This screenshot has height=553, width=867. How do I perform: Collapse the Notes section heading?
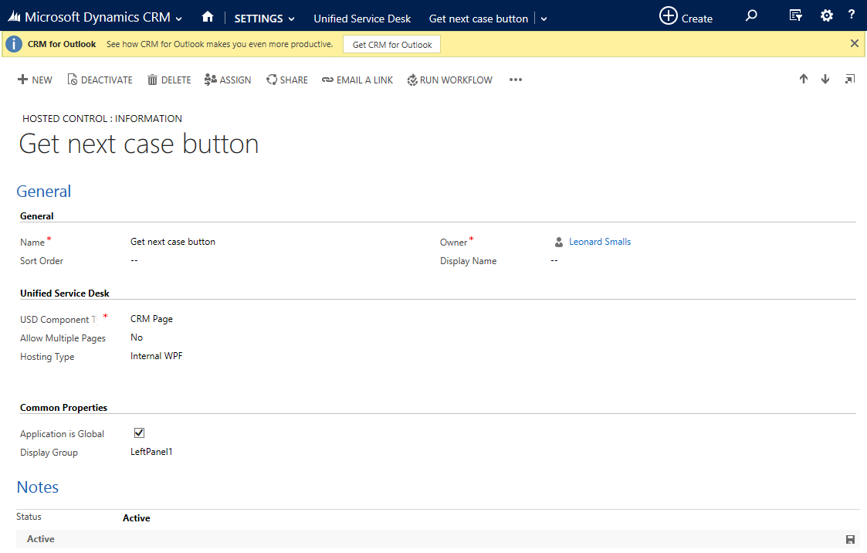38,487
